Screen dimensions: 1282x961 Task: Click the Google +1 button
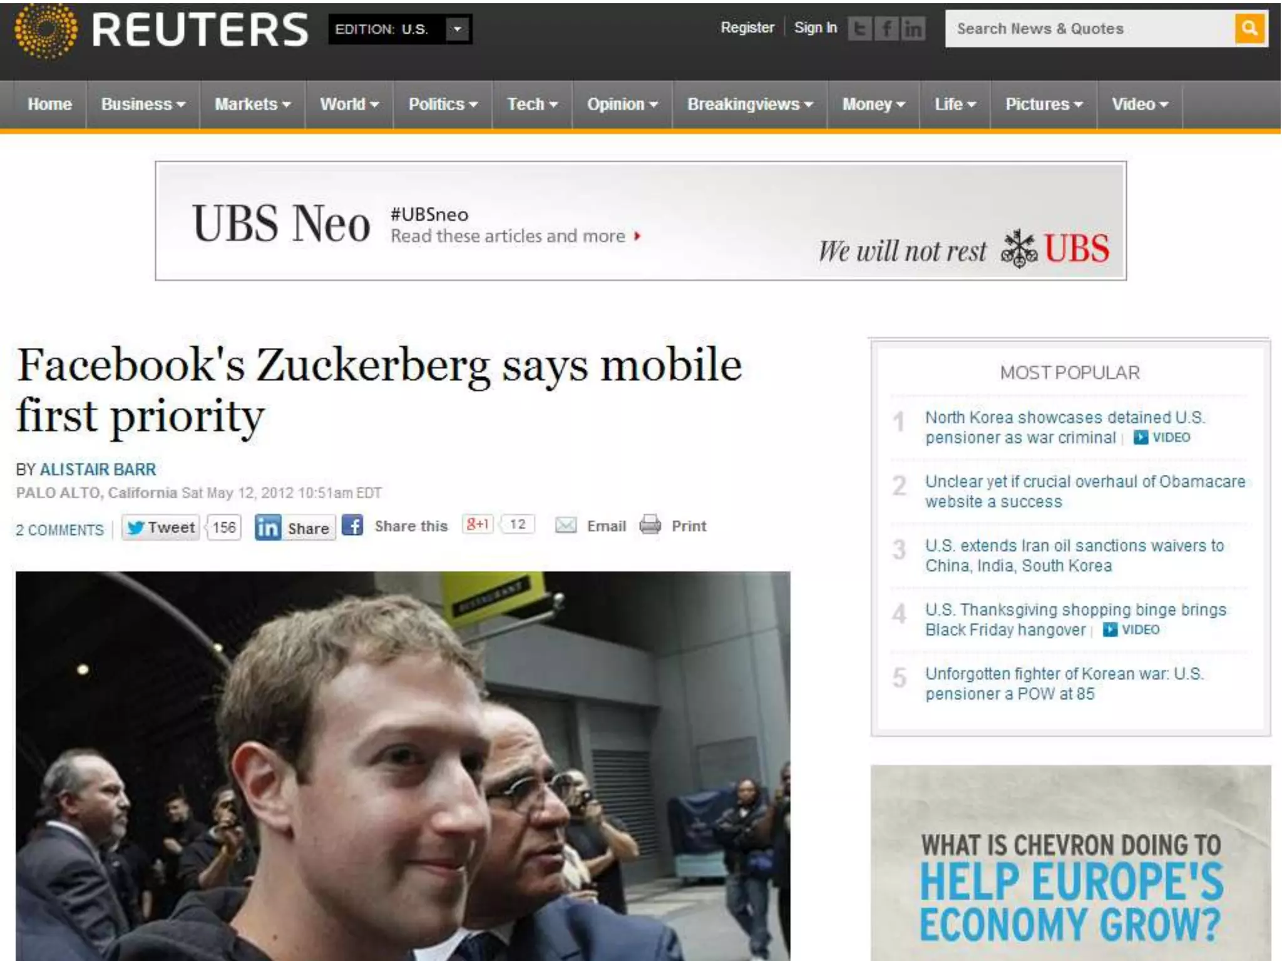coord(478,524)
